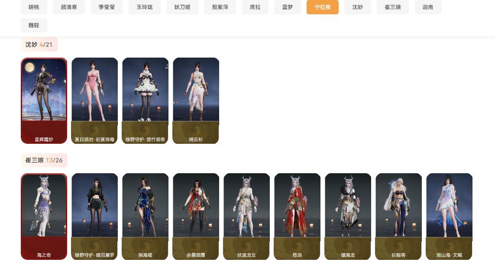Image resolution: width=495 pixels, height=262 pixels.
Task: Pick the 绮云衫 skin card
Action: [x=196, y=101]
